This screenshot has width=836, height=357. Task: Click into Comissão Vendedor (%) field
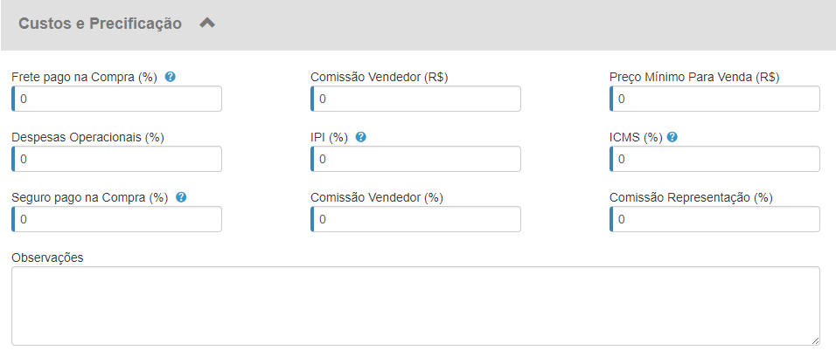click(x=416, y=219)
